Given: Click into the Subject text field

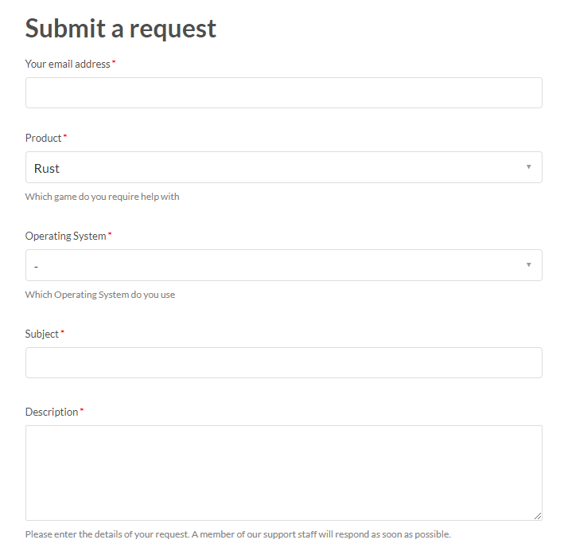Looking at the screenshot, I should 284,363.
